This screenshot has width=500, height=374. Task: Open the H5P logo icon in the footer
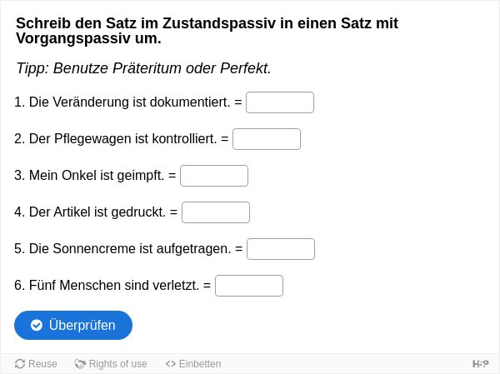(x=480, y=364)
